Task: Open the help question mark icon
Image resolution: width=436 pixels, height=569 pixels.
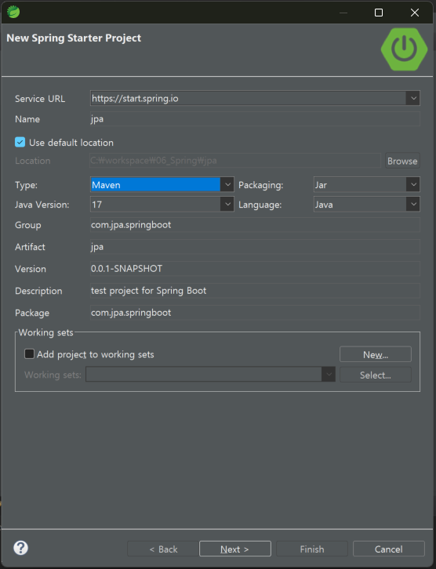Action: tap(20, 548)
